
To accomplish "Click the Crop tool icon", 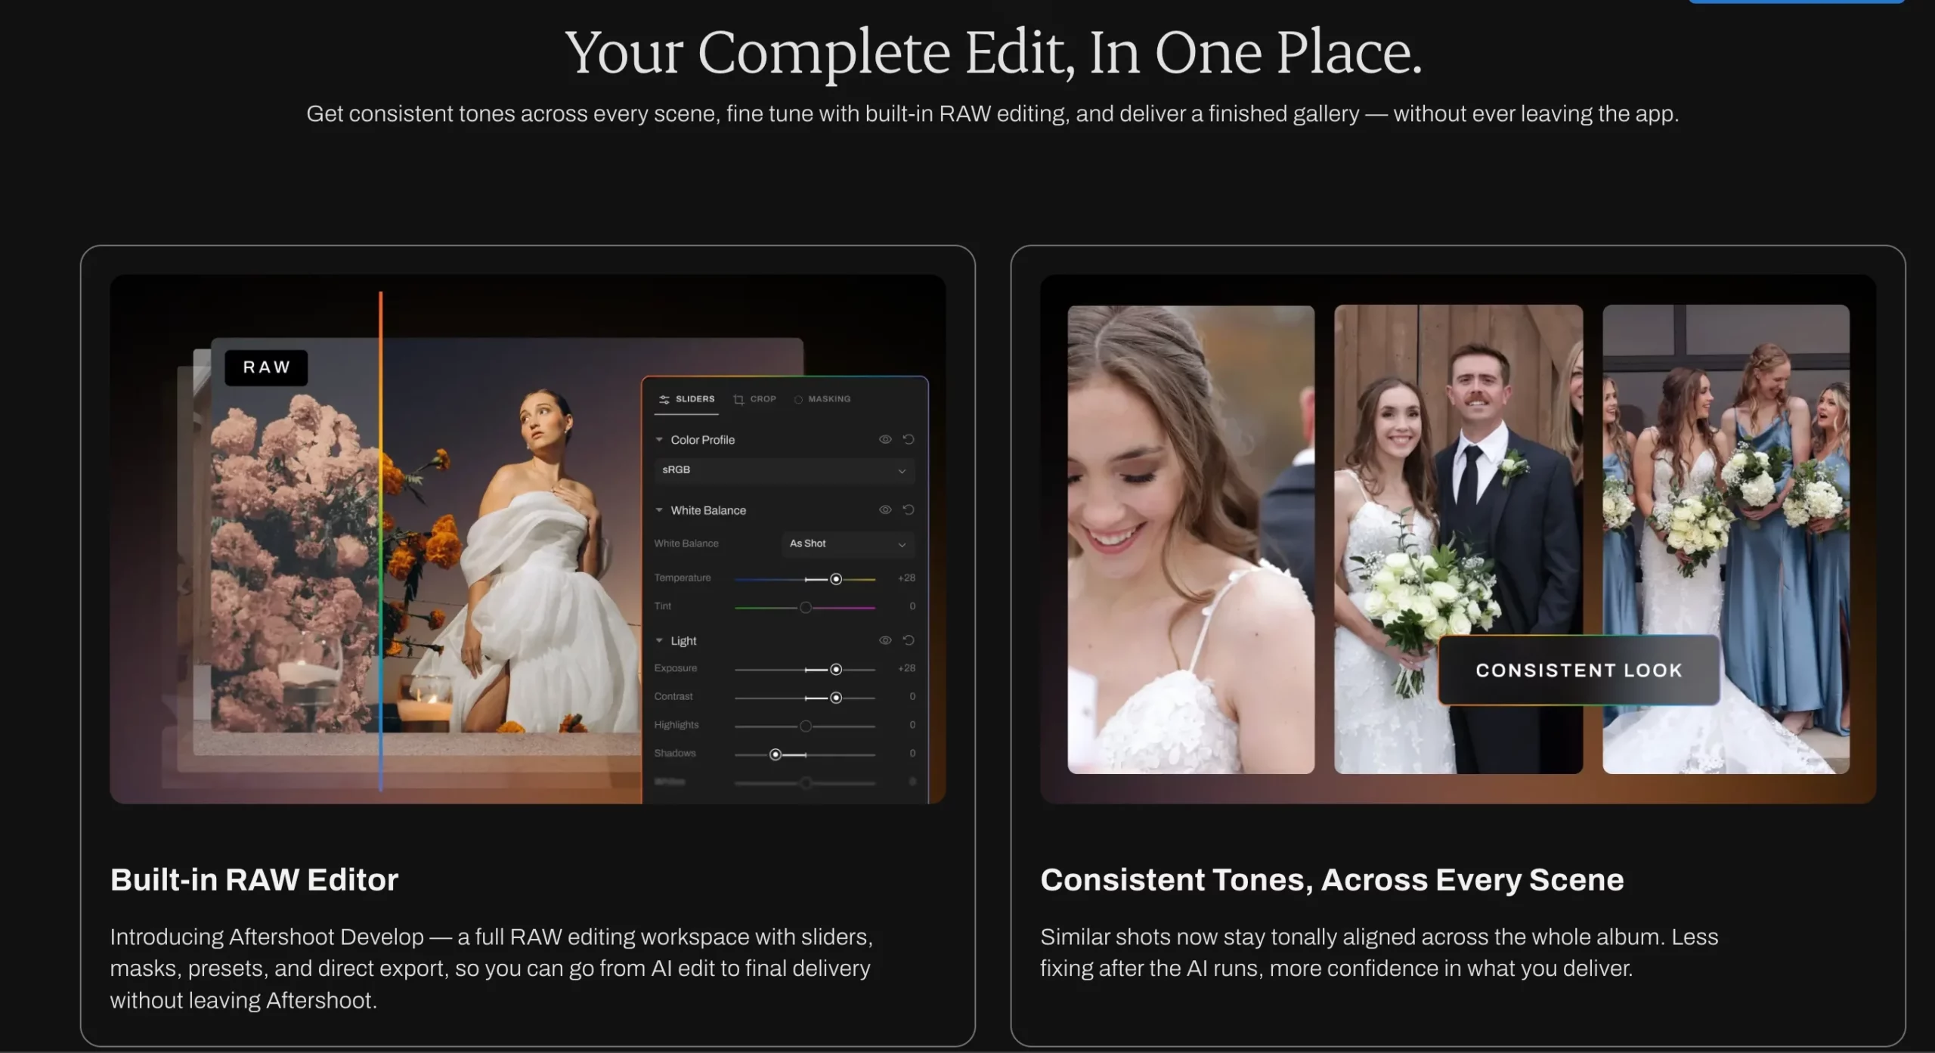I will [738, 399].
